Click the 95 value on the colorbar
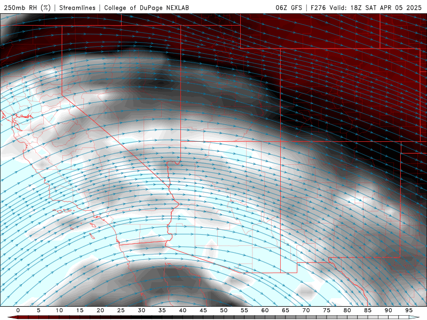This screenshot has height=320, width=427. [x=409, y=310]
